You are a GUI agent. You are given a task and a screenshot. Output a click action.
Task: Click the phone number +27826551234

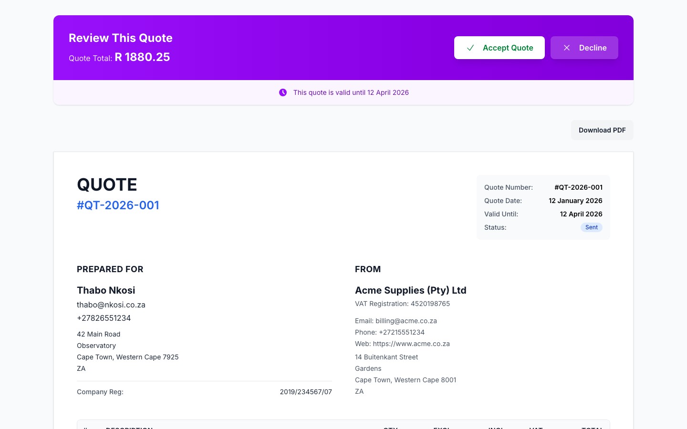pyautogui.click(x=104, y=318)
